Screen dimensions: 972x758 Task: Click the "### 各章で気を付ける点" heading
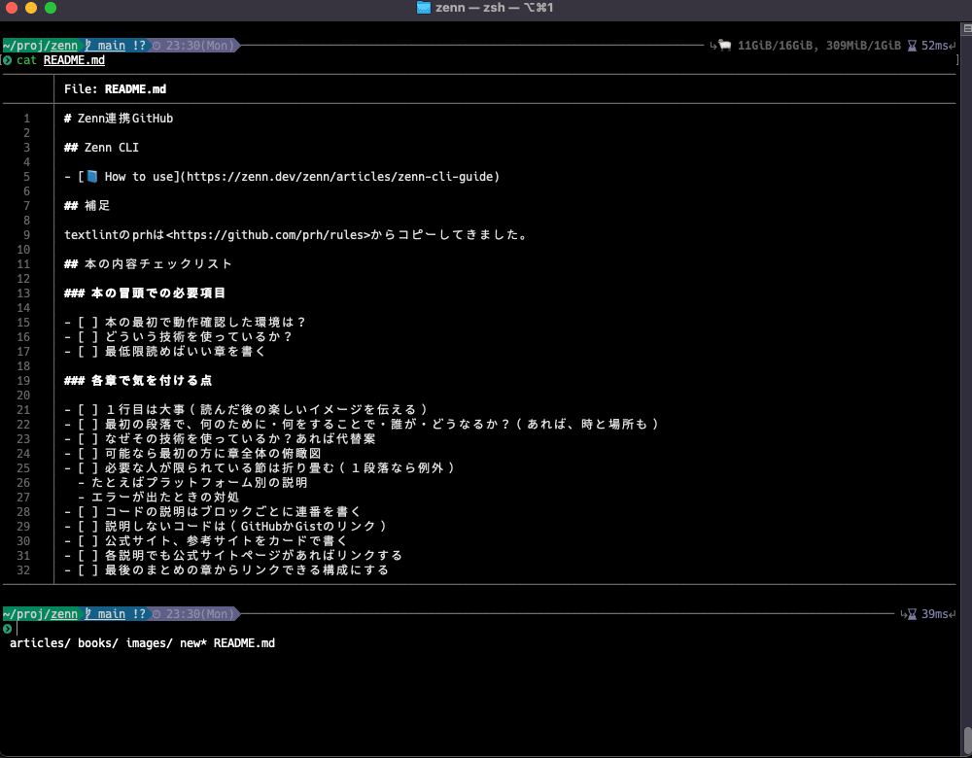tap(138, 381)
